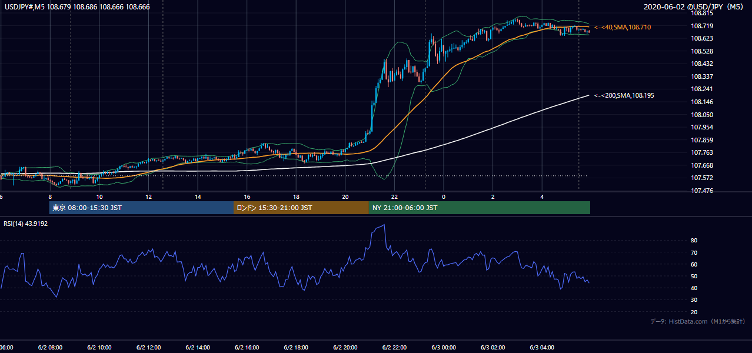The height and width of the screenshot is (353, 752).
Task: Click the '6/2 10:00' date axis label
Action: click(99, 347)
